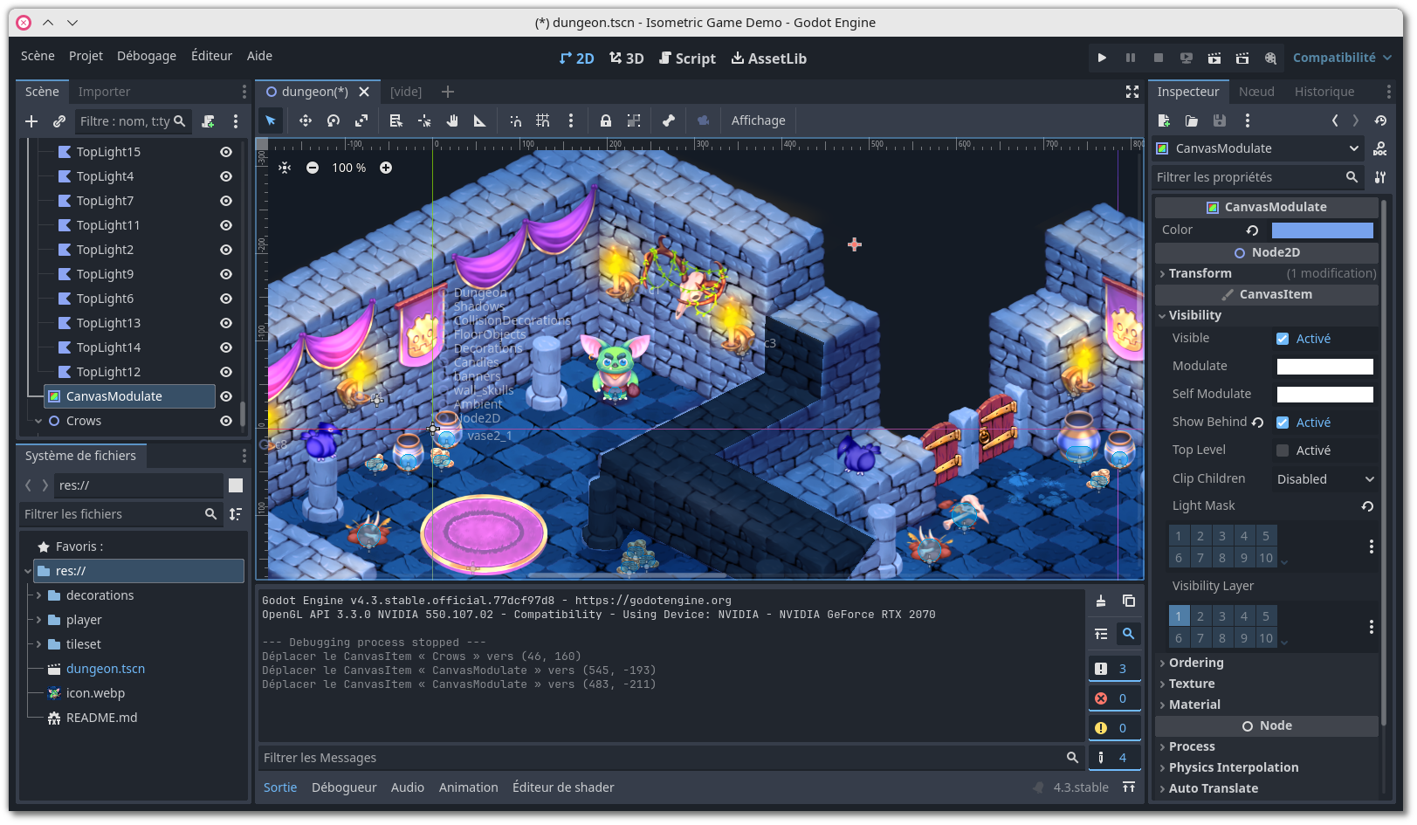Hide the CanvasModulate node
The width and height of the screenshot is (1417, 825).
[x=226, y=396]
